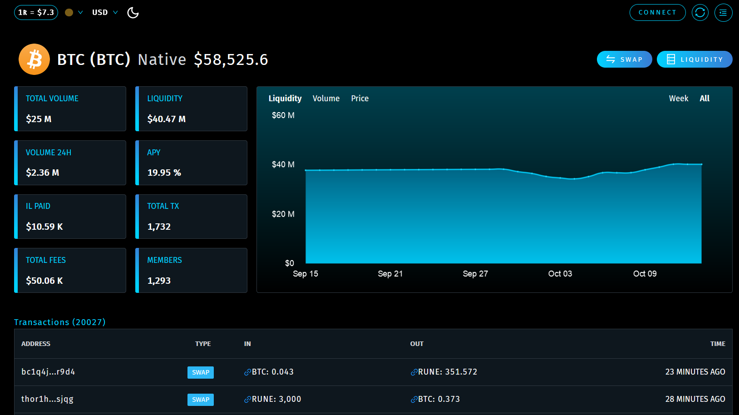739x415 pixels.
Task: Expand the USD currency dropdown
Action: coord(105,13)
